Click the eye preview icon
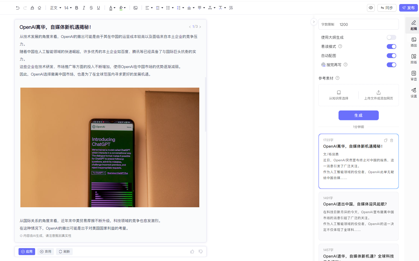The width and height of the screenshot is (419, 261). pyautogui.click(x=371, y=8)
